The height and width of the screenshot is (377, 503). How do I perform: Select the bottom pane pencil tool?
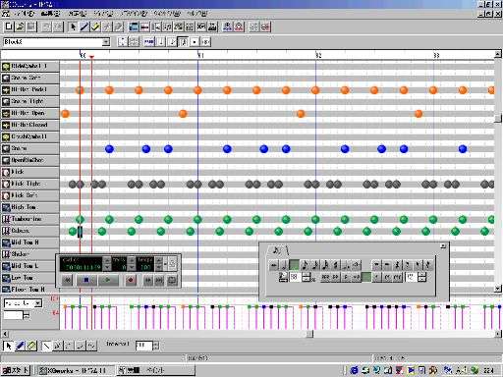click(x=20, y=346)
